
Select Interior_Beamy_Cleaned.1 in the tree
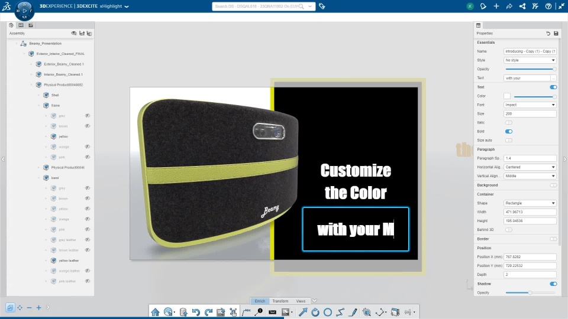[x=63, y=74]
